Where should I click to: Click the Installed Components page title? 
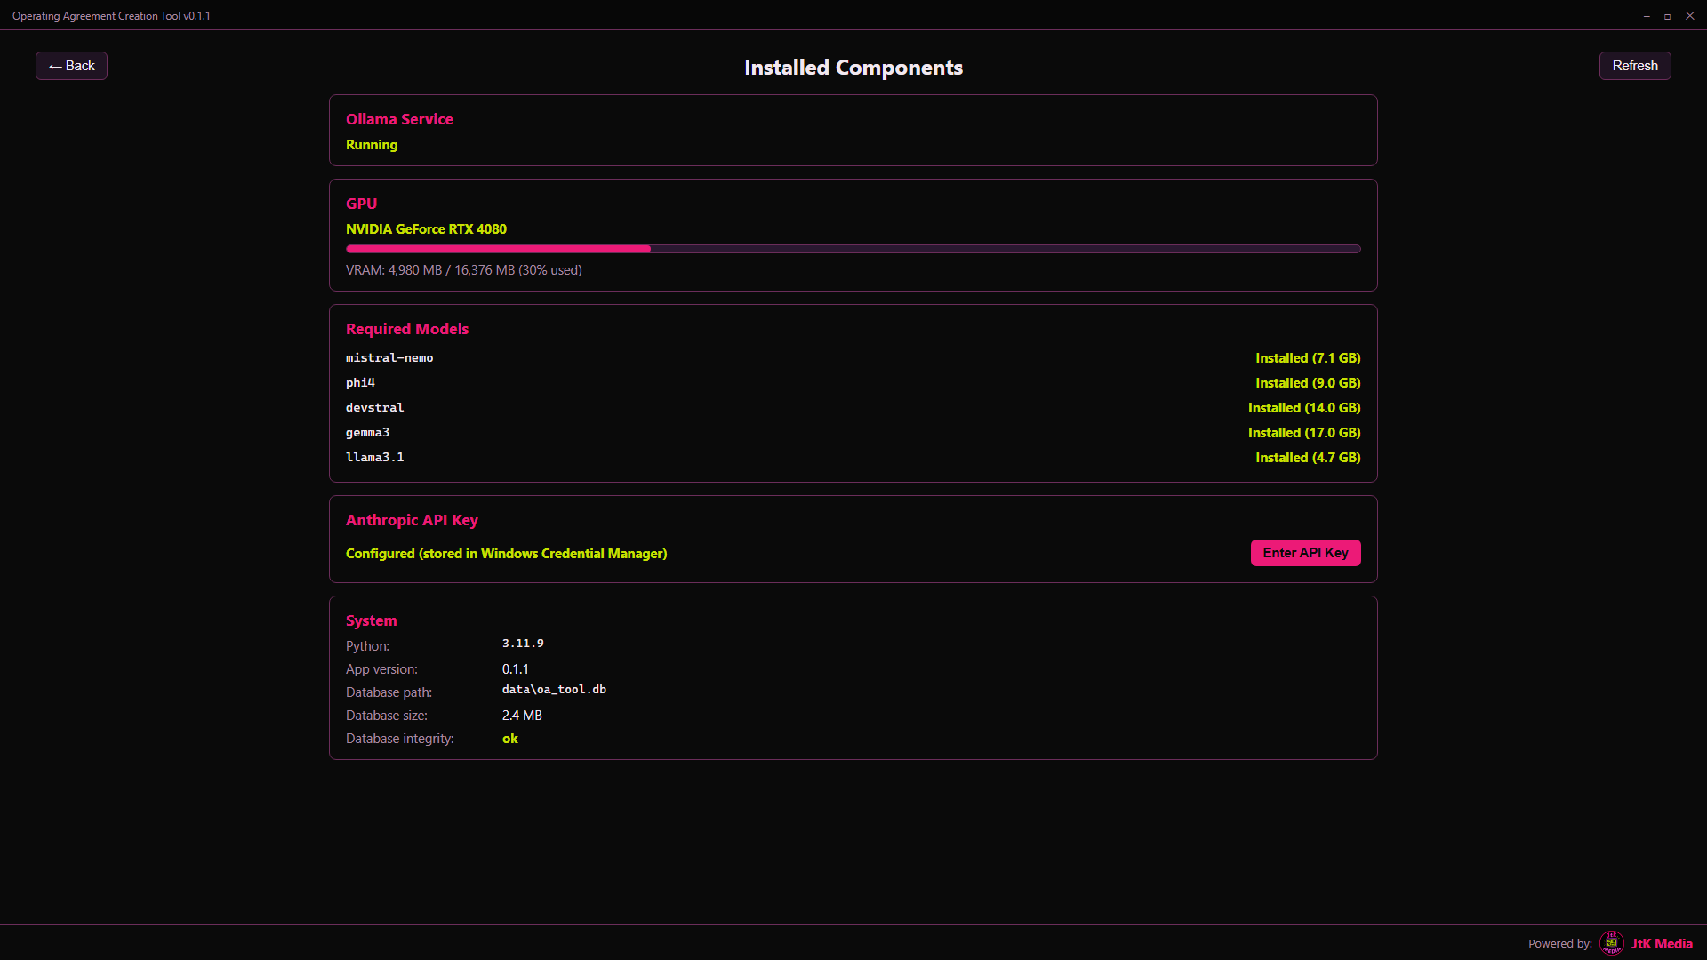(x=853, y=68)
